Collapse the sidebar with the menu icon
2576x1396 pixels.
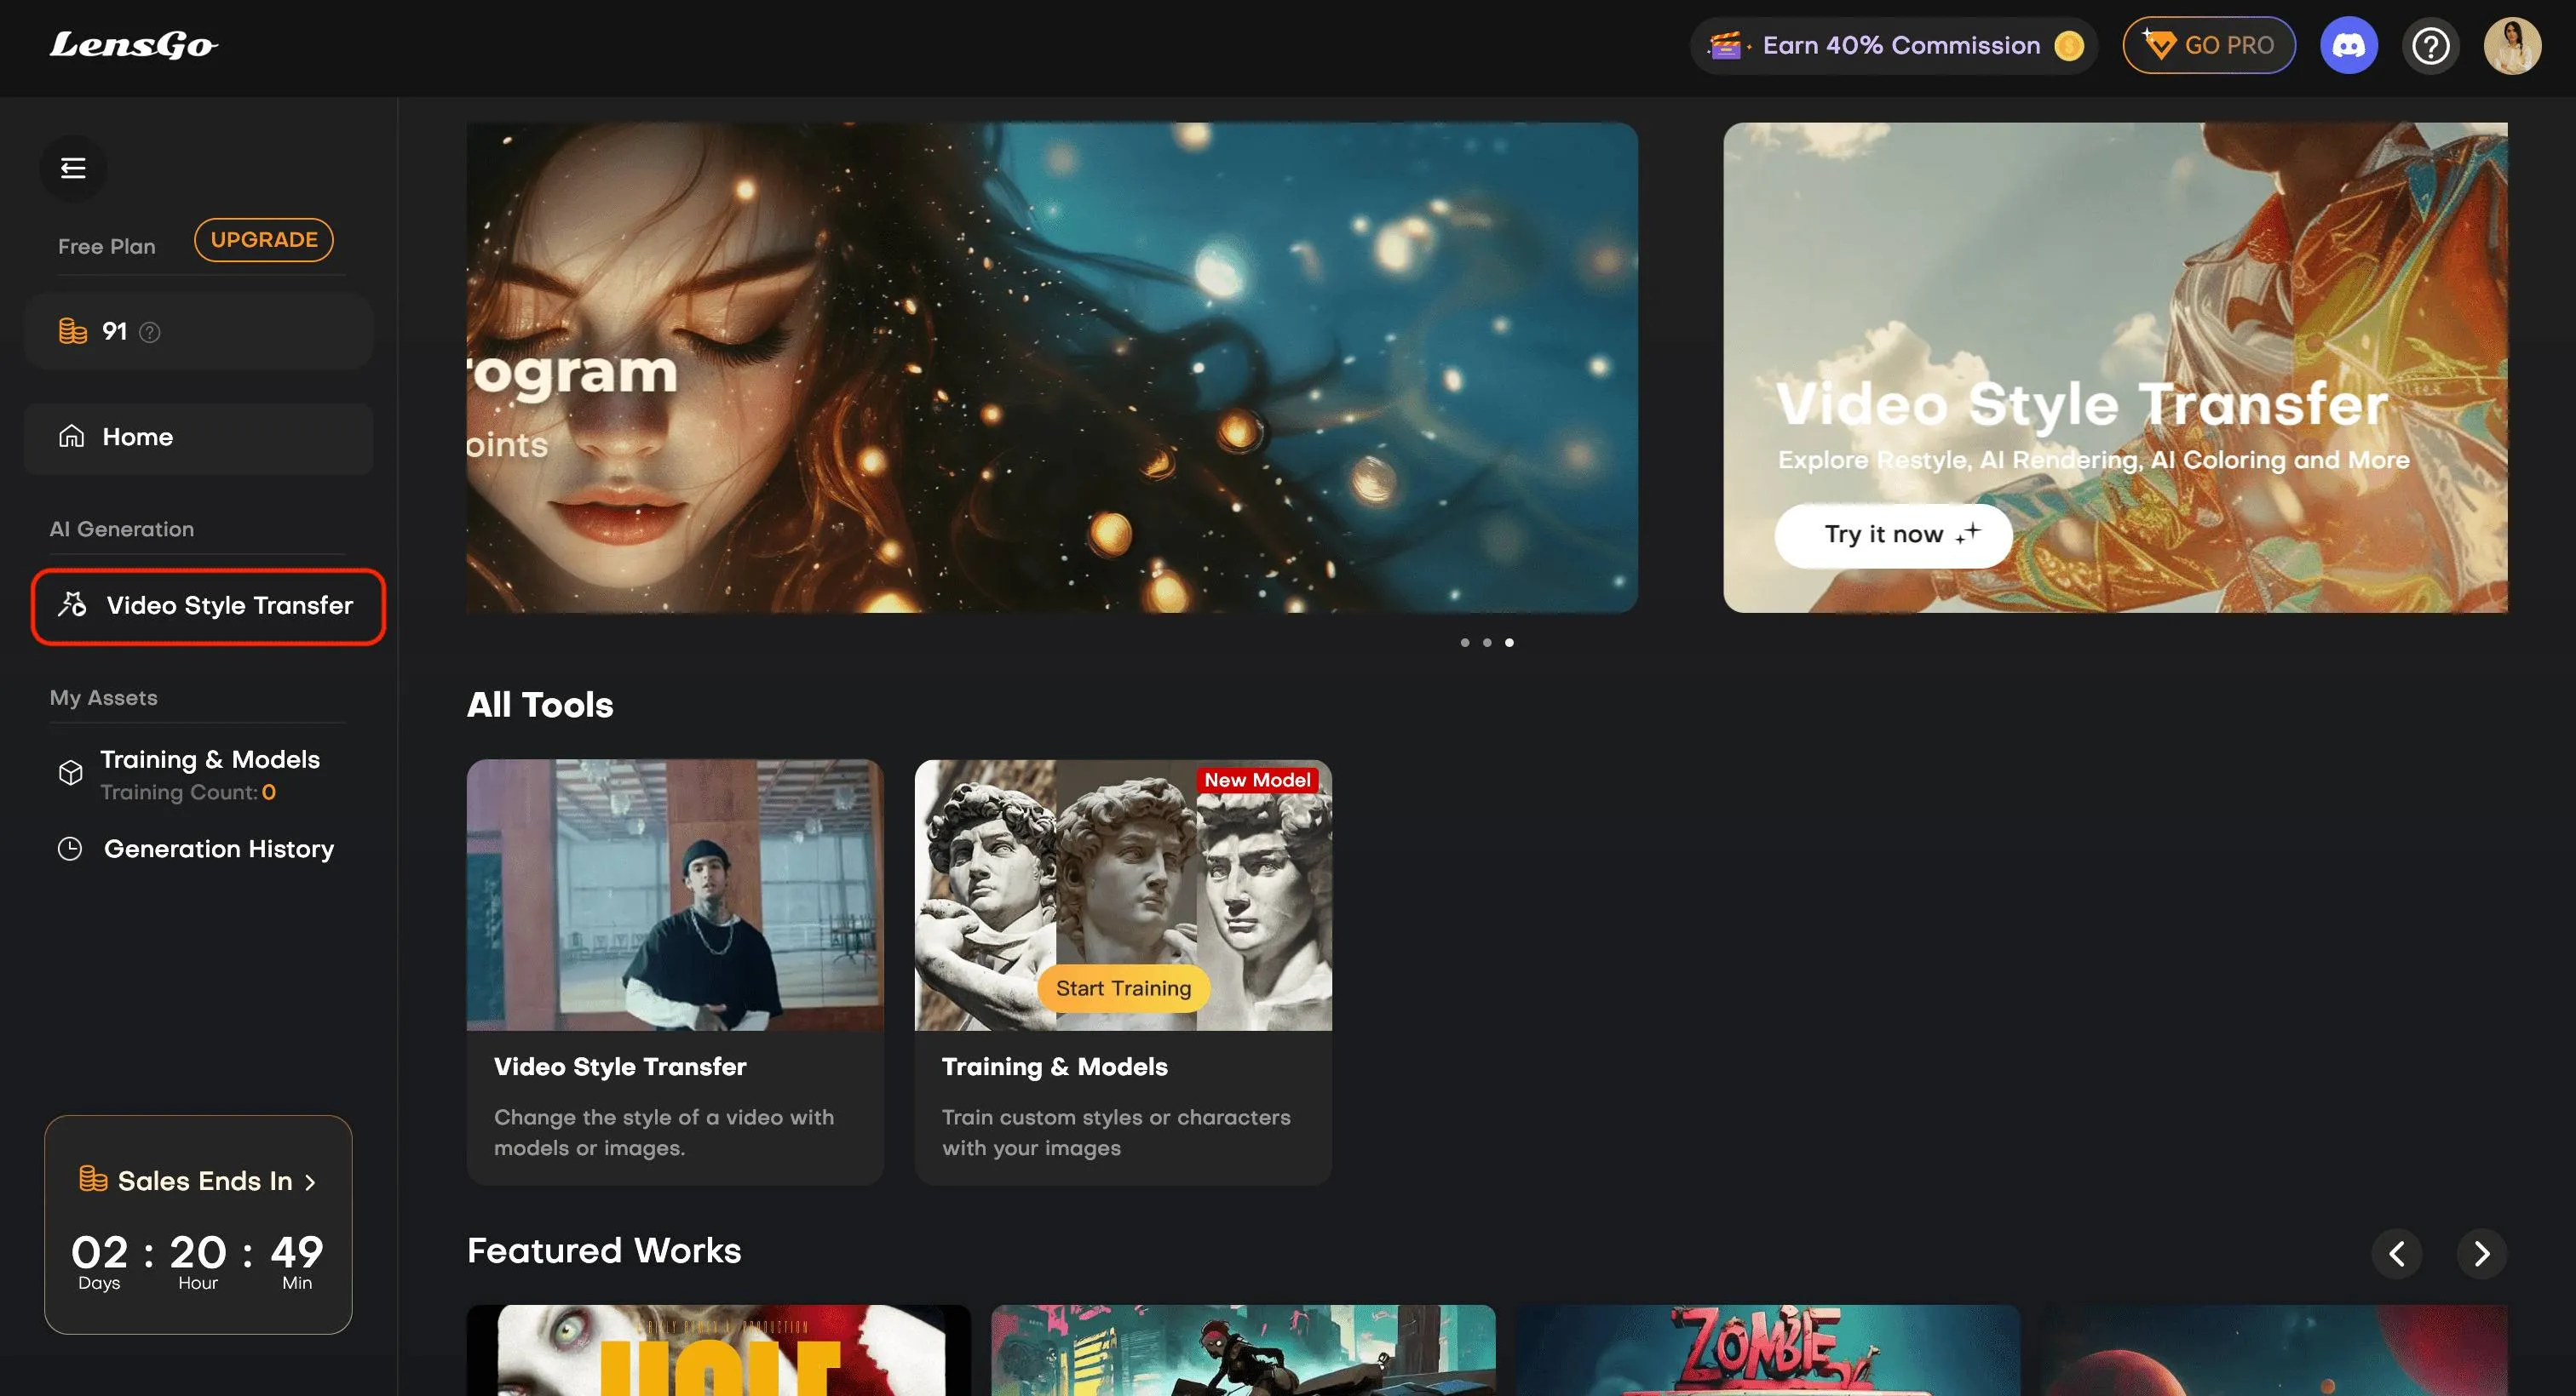73,168
